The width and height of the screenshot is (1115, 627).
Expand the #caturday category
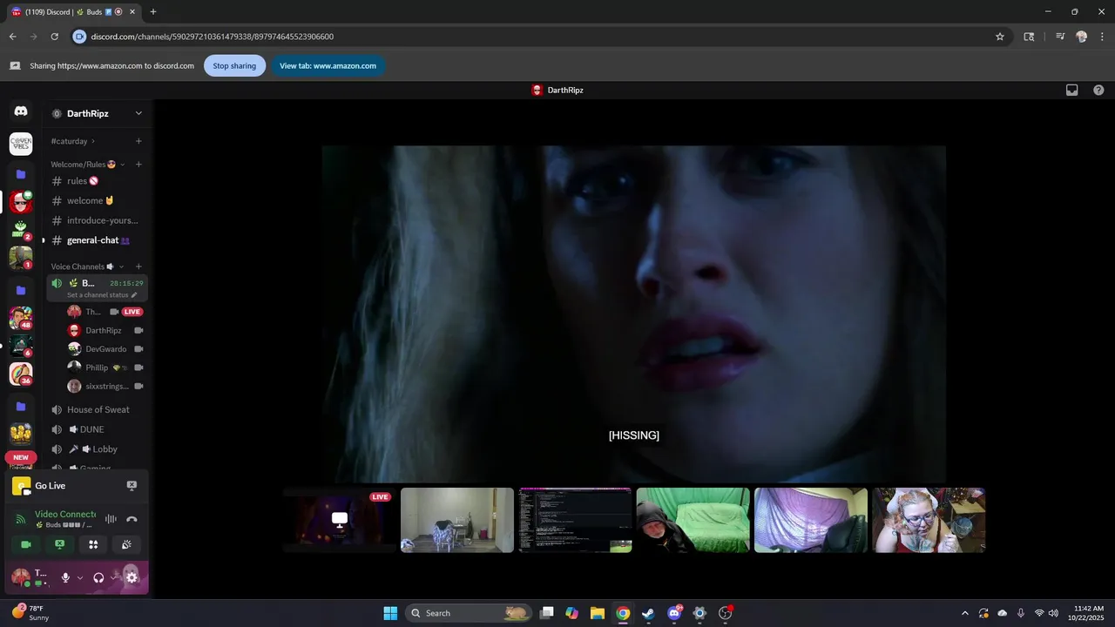click(x=93, y=141)
